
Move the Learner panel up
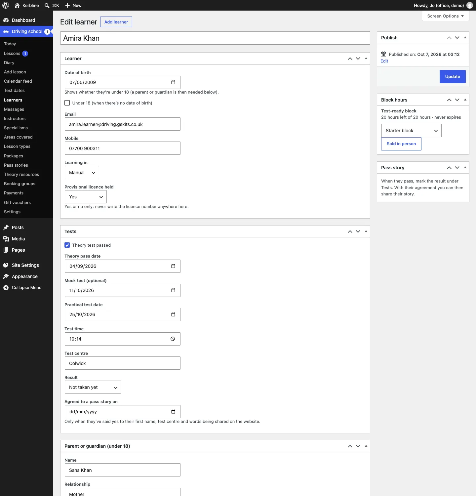[x=350, y=59]
